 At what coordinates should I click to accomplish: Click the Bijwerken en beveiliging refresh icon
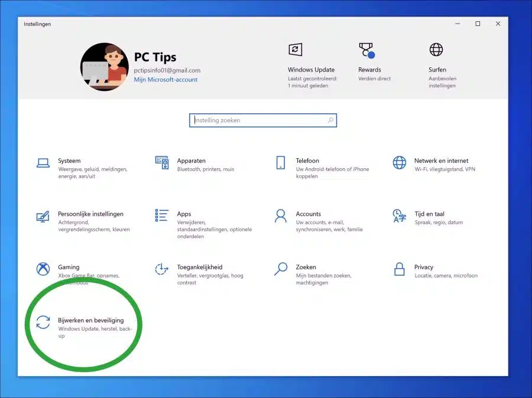pyautogui.click(x=43, y=322)
